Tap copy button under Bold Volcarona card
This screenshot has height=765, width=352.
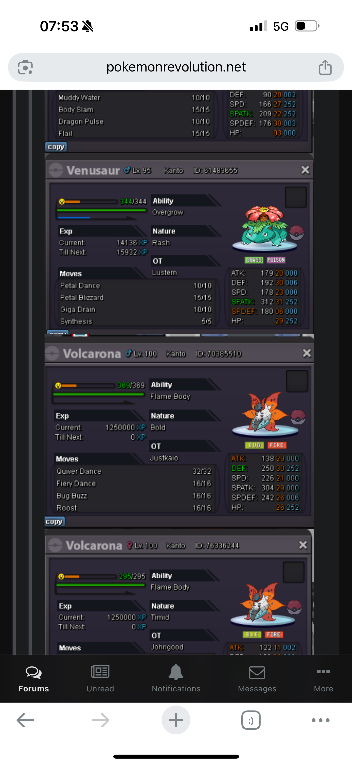(54, 522)
